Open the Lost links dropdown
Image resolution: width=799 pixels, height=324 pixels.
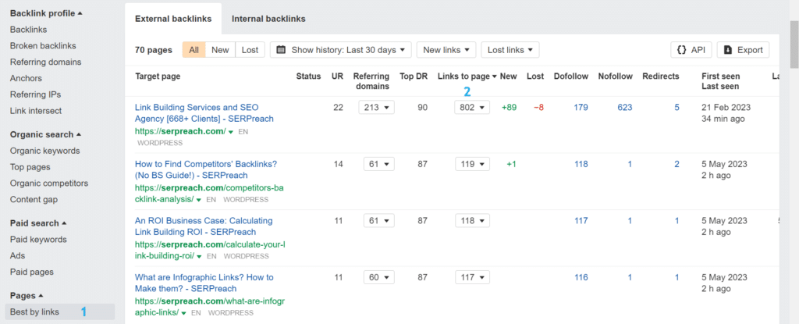pos(510,50)
